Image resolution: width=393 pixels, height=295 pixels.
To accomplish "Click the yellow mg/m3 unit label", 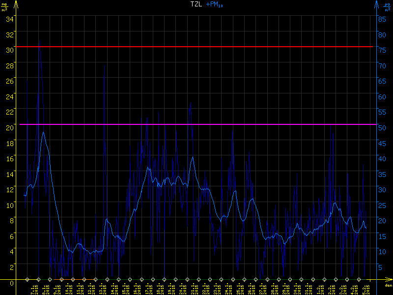I will 5,6.
